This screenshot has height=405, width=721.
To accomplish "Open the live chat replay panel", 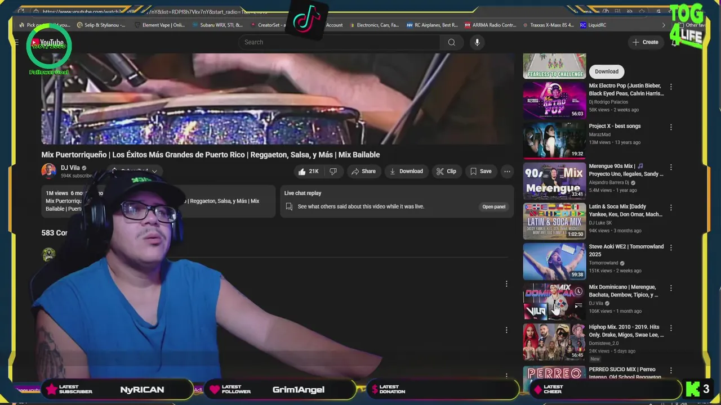I will (493, 206).
